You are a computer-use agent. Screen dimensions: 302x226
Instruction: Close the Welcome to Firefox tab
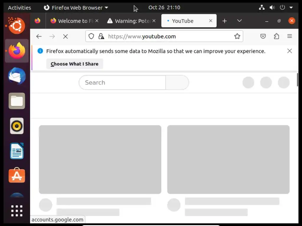pos(97,21)
